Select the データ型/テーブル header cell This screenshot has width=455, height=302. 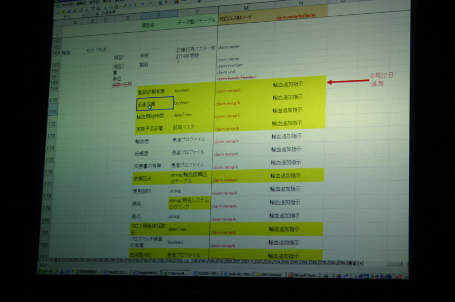197,21
